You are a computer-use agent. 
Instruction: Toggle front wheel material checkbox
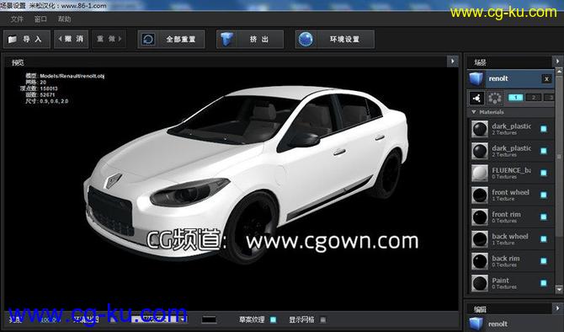pos(544,195)
